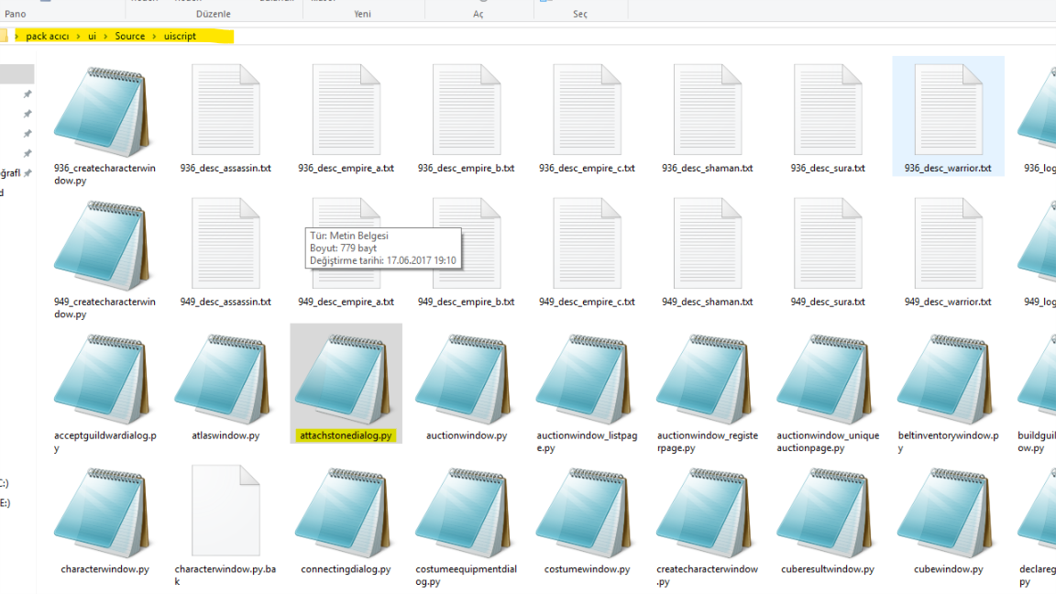1056x594 pixels.
Task: Select the 949_desc_shaman.txt file icon
Action: (x=707, y=243)
